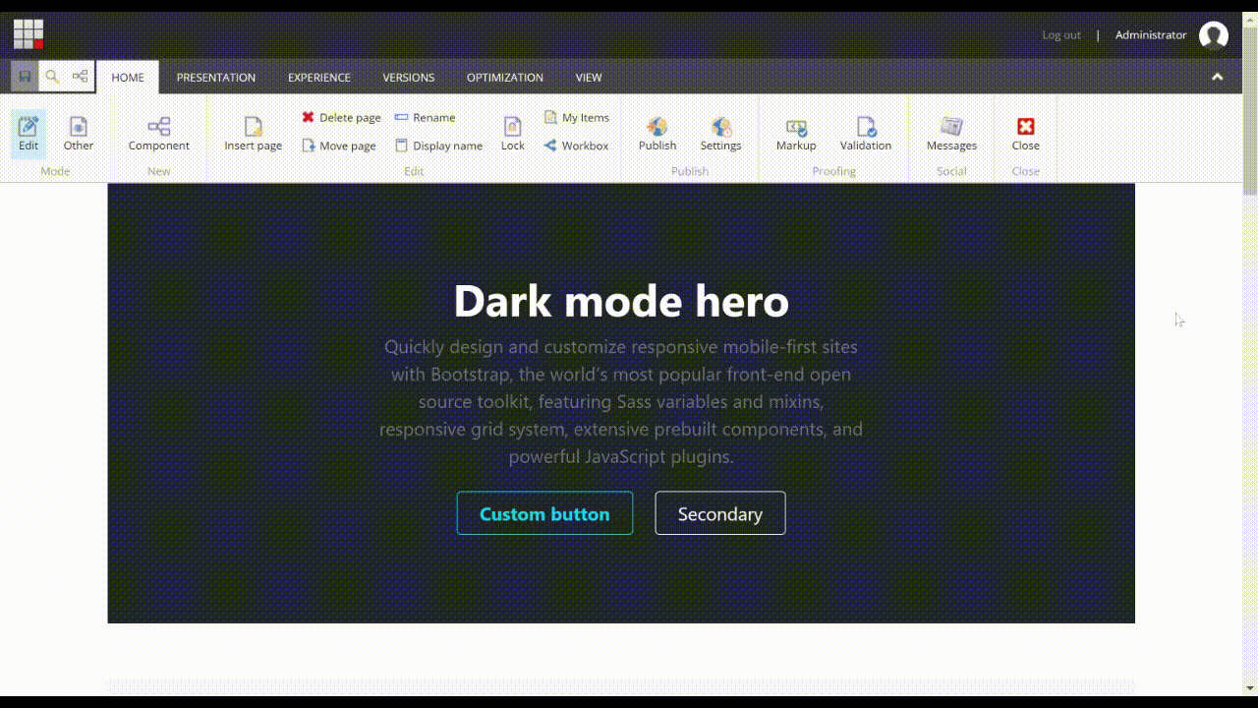Open the Workbox
The image size is (1258, 708).
[x=576, y=146]
